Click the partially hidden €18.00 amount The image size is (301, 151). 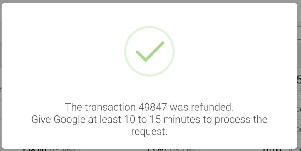click(x=34, y=150)
